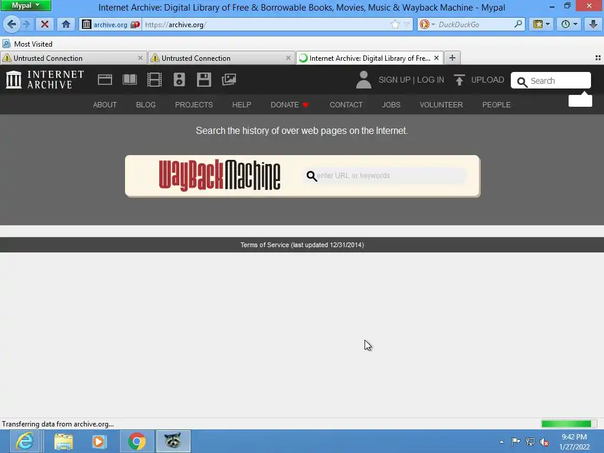Bookmark this page with the star icon
This screenshot has width=604, height=453.
point(395,25)
